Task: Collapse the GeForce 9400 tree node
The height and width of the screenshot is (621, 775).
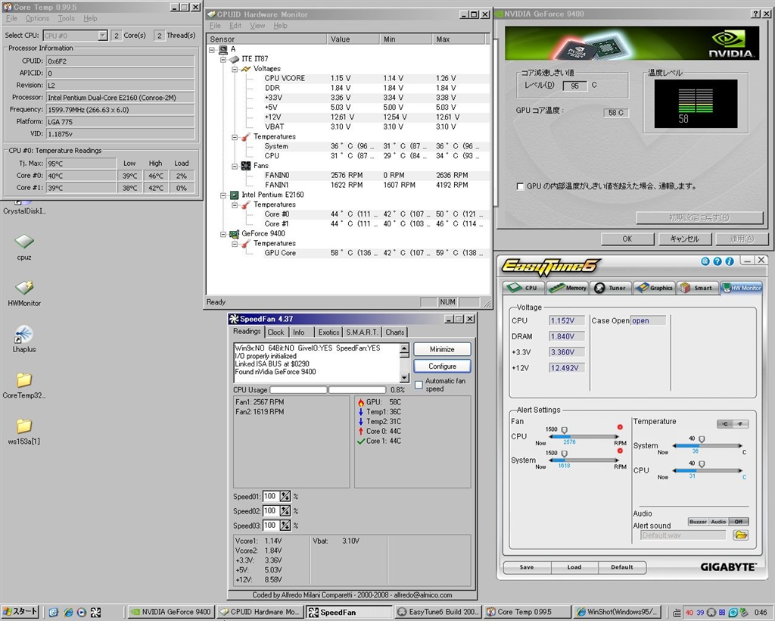Action: [224, 234]
